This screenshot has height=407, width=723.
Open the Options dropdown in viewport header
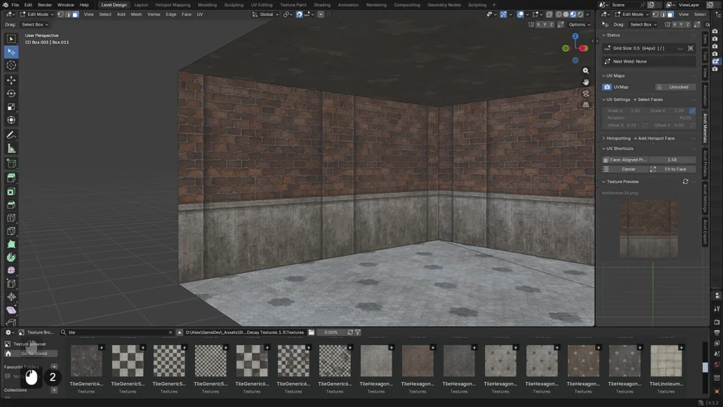point(579,24)
